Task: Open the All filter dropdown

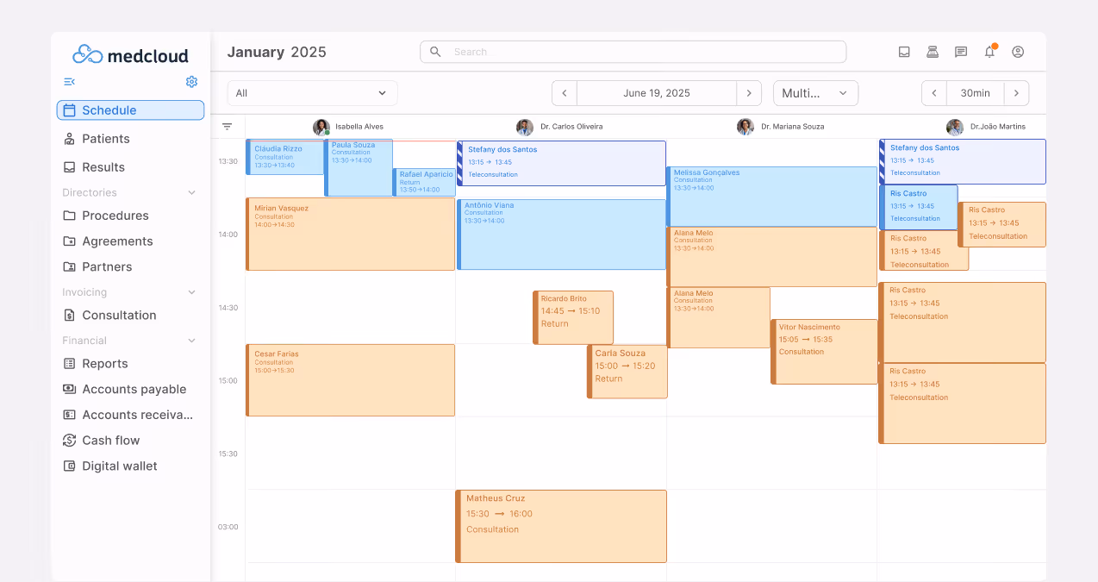Action: click(312, 92)
